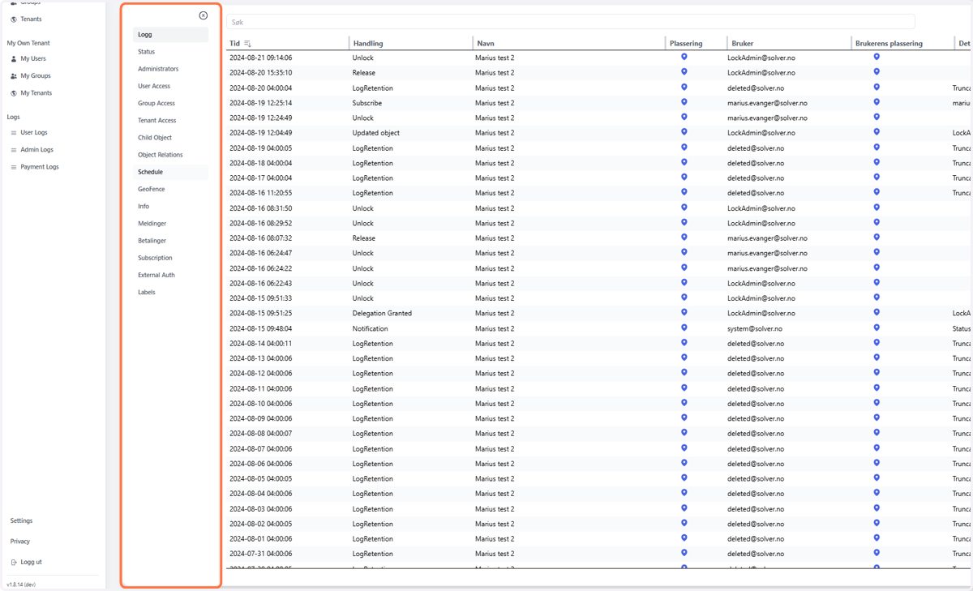Click the Plassering pin for Updated object row
The width and height of the screenshot is (973, 591).
(x=684, y=132)
